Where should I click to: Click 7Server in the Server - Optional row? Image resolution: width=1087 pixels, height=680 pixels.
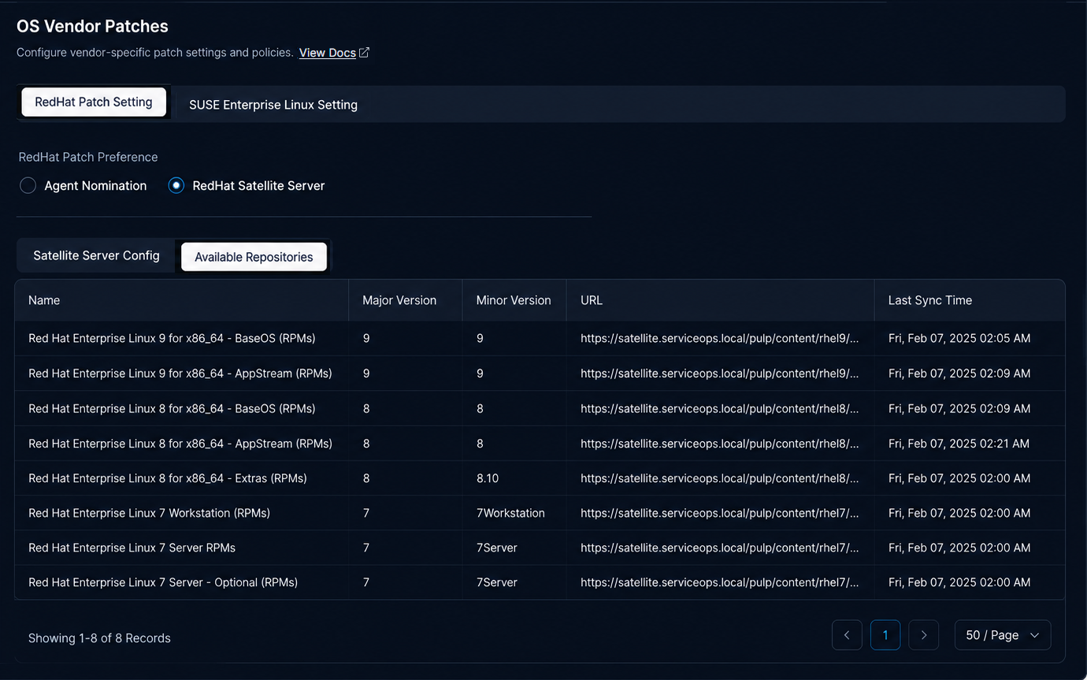(497, 582)
